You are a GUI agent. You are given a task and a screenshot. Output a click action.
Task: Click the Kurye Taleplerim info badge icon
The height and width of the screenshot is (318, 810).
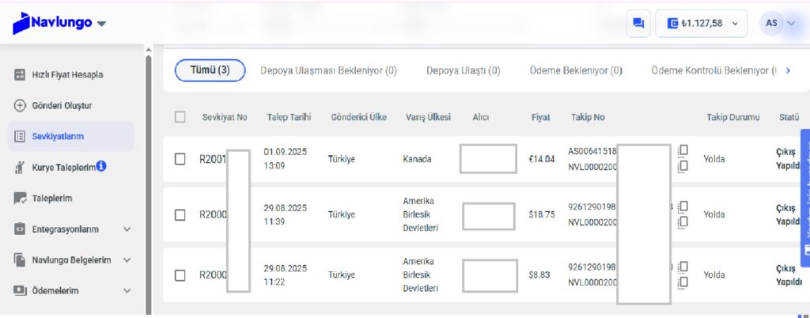[101, 166]
